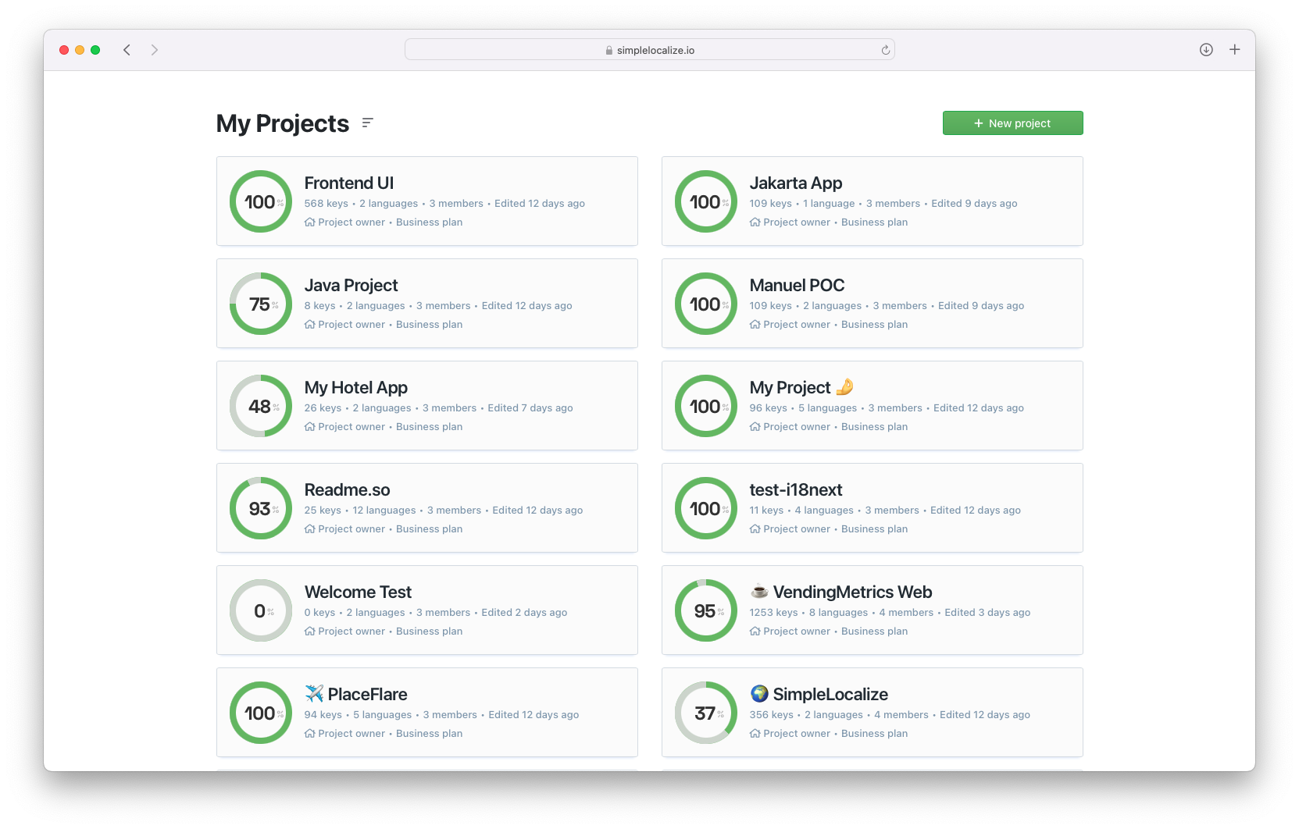Screen dimensions: 1299x829
Task: Click the house icon in Jakarta App card
Action: tap(755, 222)
